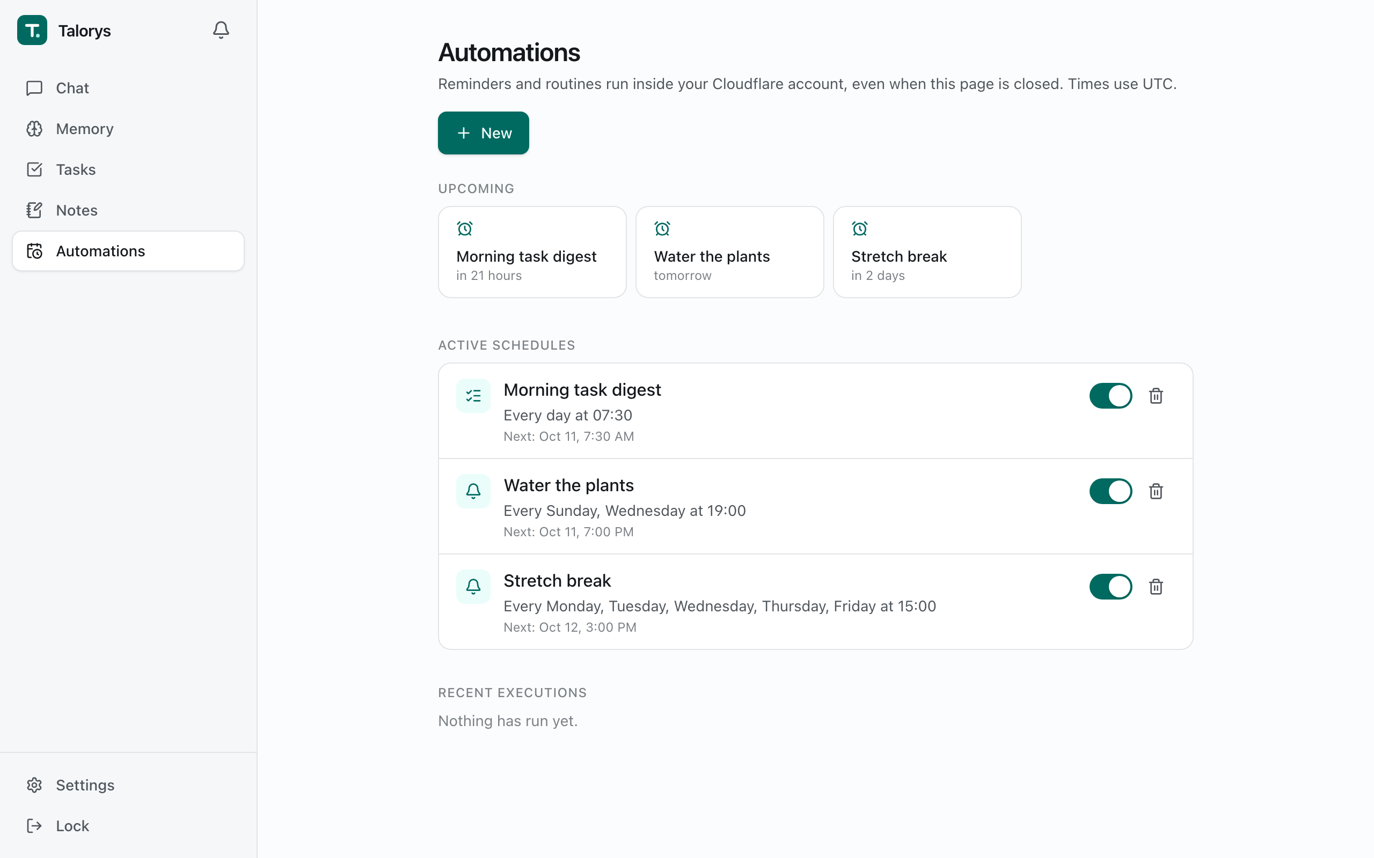The image size is (1374, 858).
Task: Click 'Next: Oct 11, 7:30 AM' text
Action: pos(569,437)
